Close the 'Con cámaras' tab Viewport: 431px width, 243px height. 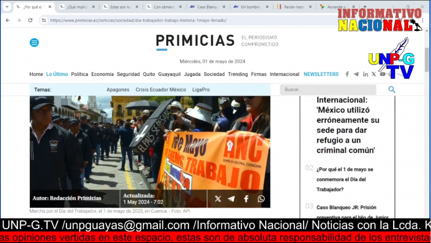[x=180, y=7]
